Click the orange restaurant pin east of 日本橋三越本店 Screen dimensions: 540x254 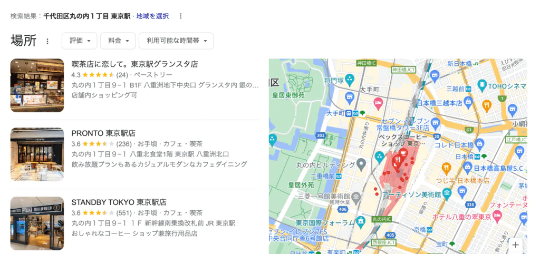[x=487, y=105]
